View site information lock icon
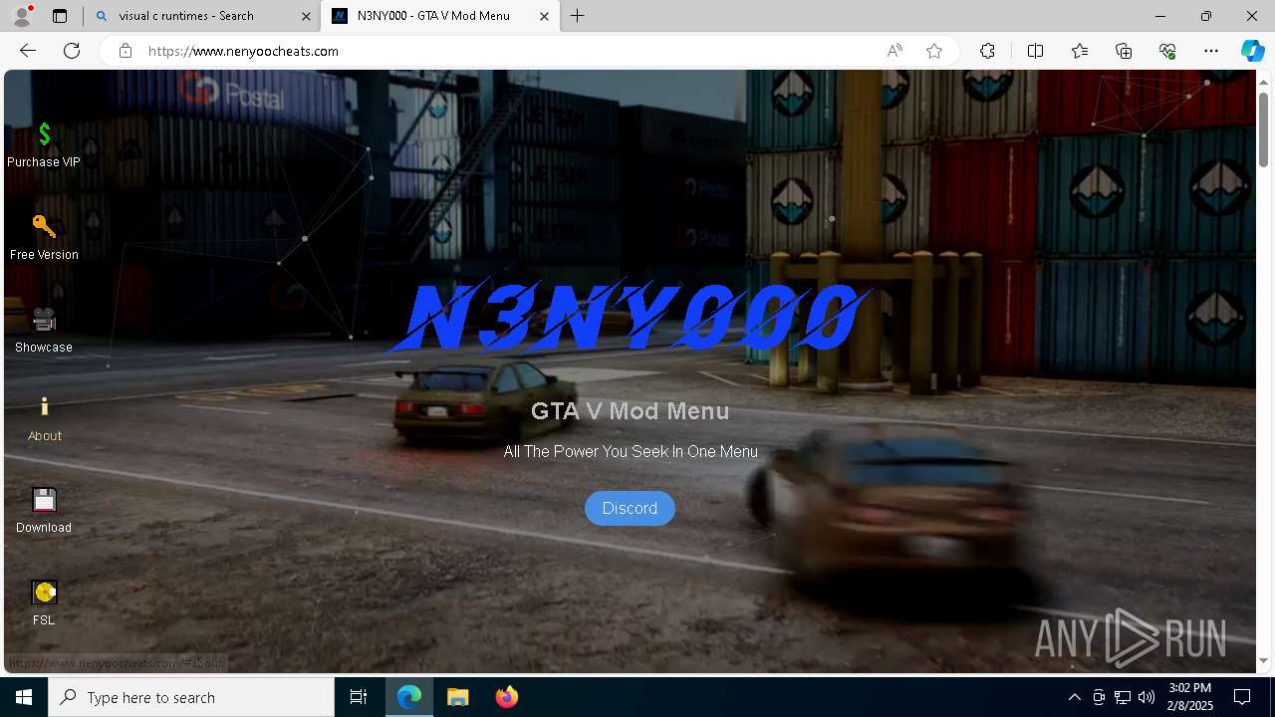This screenshot has height=717, width=1275. [125, 51]
